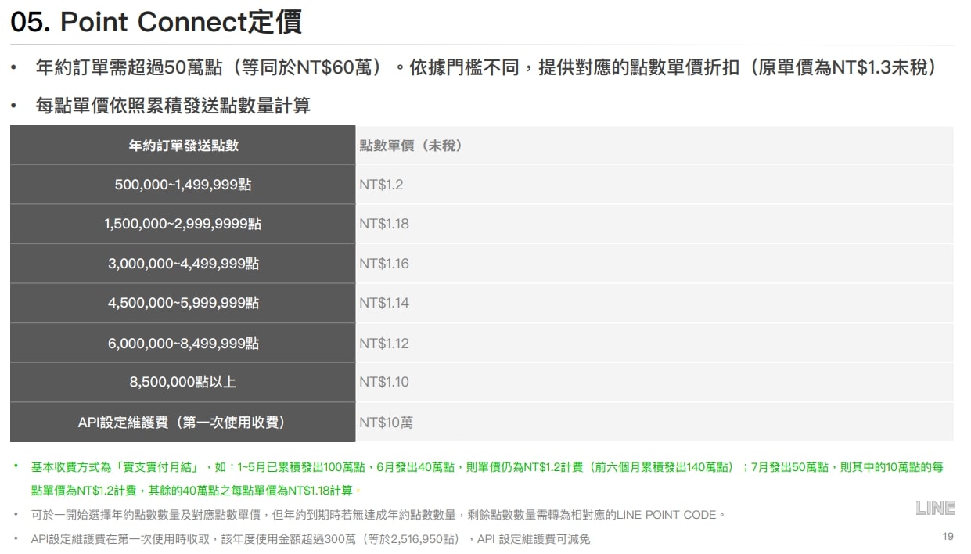
Task: Click the slide title "05. Point Connect定價"
Action: [x=156, y=23]
